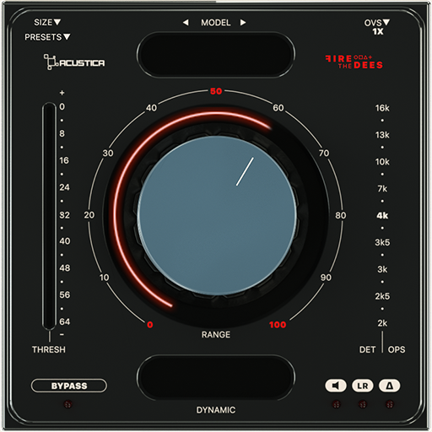This screenshot has width=432, height=432.
Task: Toggle the delta button
Action: (x=390, y=386)
